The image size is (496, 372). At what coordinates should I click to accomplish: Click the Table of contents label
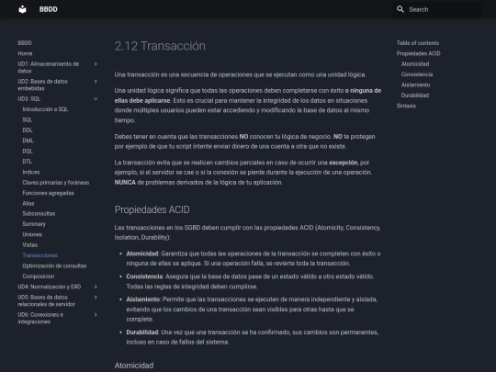[418, 43]
